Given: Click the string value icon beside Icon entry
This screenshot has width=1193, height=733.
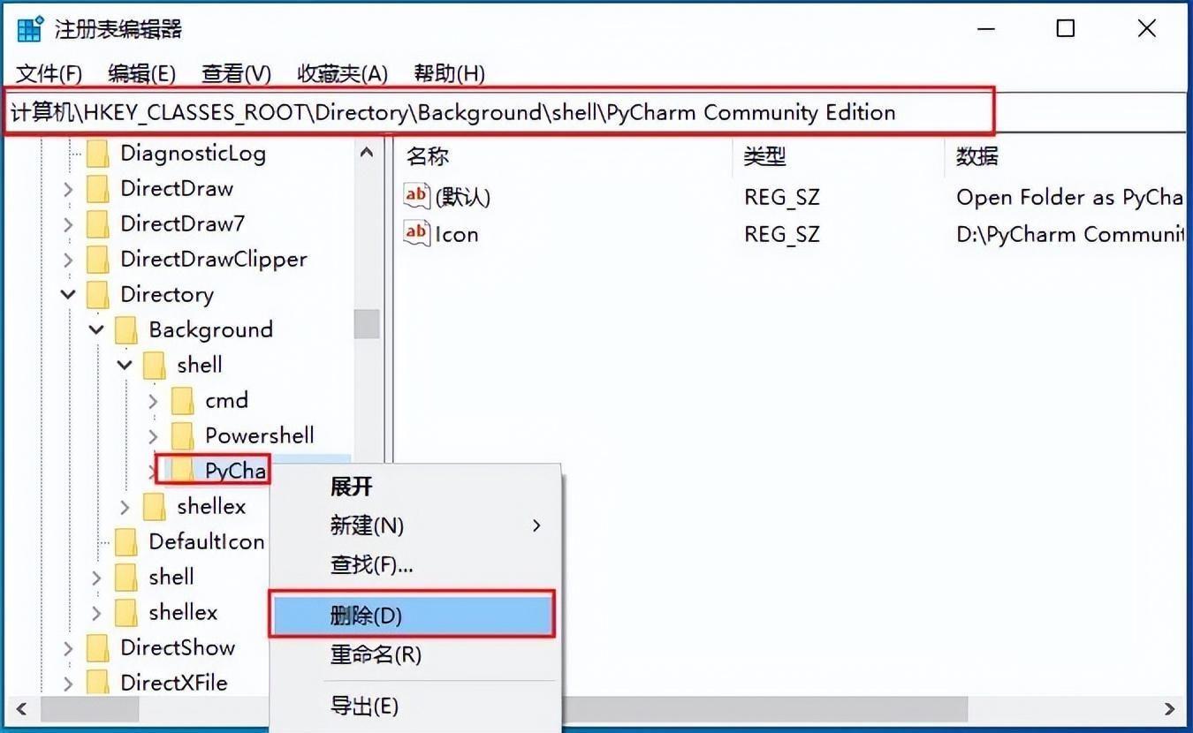Looking at the screenshot, I should tap(416, 233).
